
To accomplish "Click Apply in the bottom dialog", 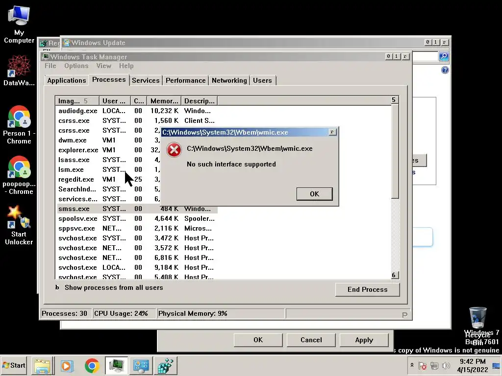I will point(364,340).
